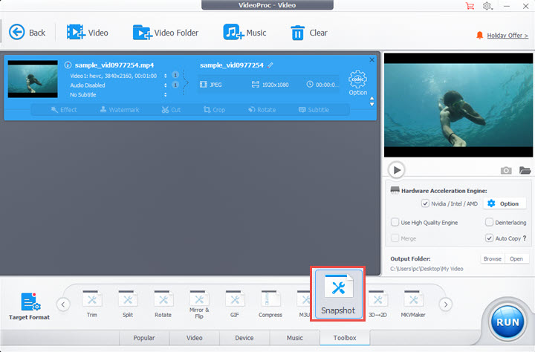Switch to the Video tab
This screenshot has height=352, width=535.
(x=195, y=338)
